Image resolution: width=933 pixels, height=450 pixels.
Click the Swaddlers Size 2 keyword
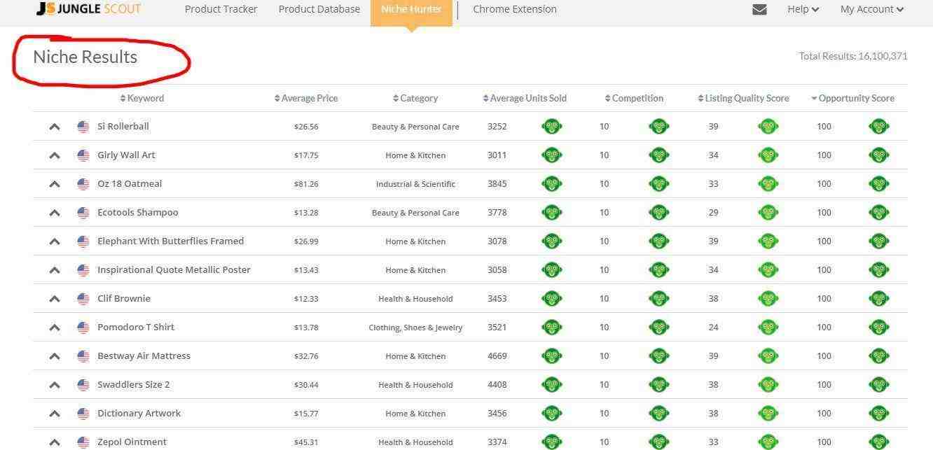133,385
